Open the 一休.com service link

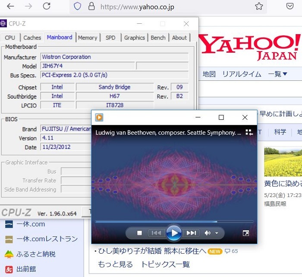(31, 224)
